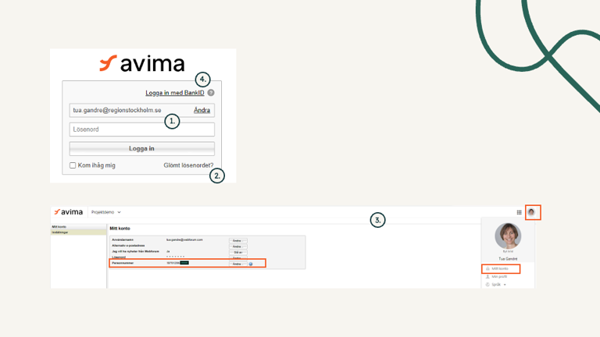Select 'Min profil' in the profile menu
Viewport: 600px width, 337px height.
click(499, 276)
